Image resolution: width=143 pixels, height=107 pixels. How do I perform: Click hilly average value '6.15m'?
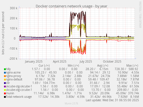click(x=104, y=69)
